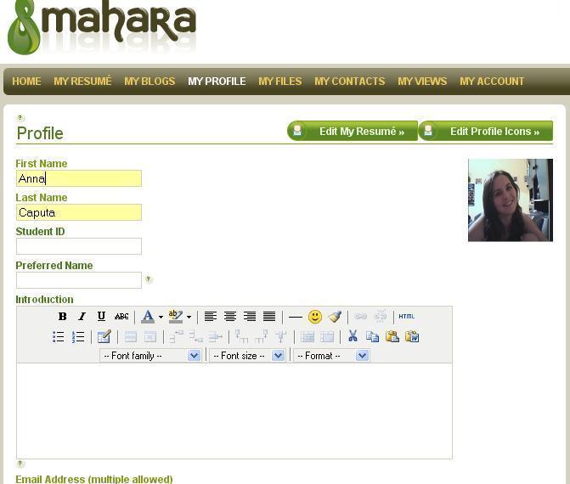Screen dimensions: 570x484
Task: Click the insert row before icon
Action: point(177,336)
